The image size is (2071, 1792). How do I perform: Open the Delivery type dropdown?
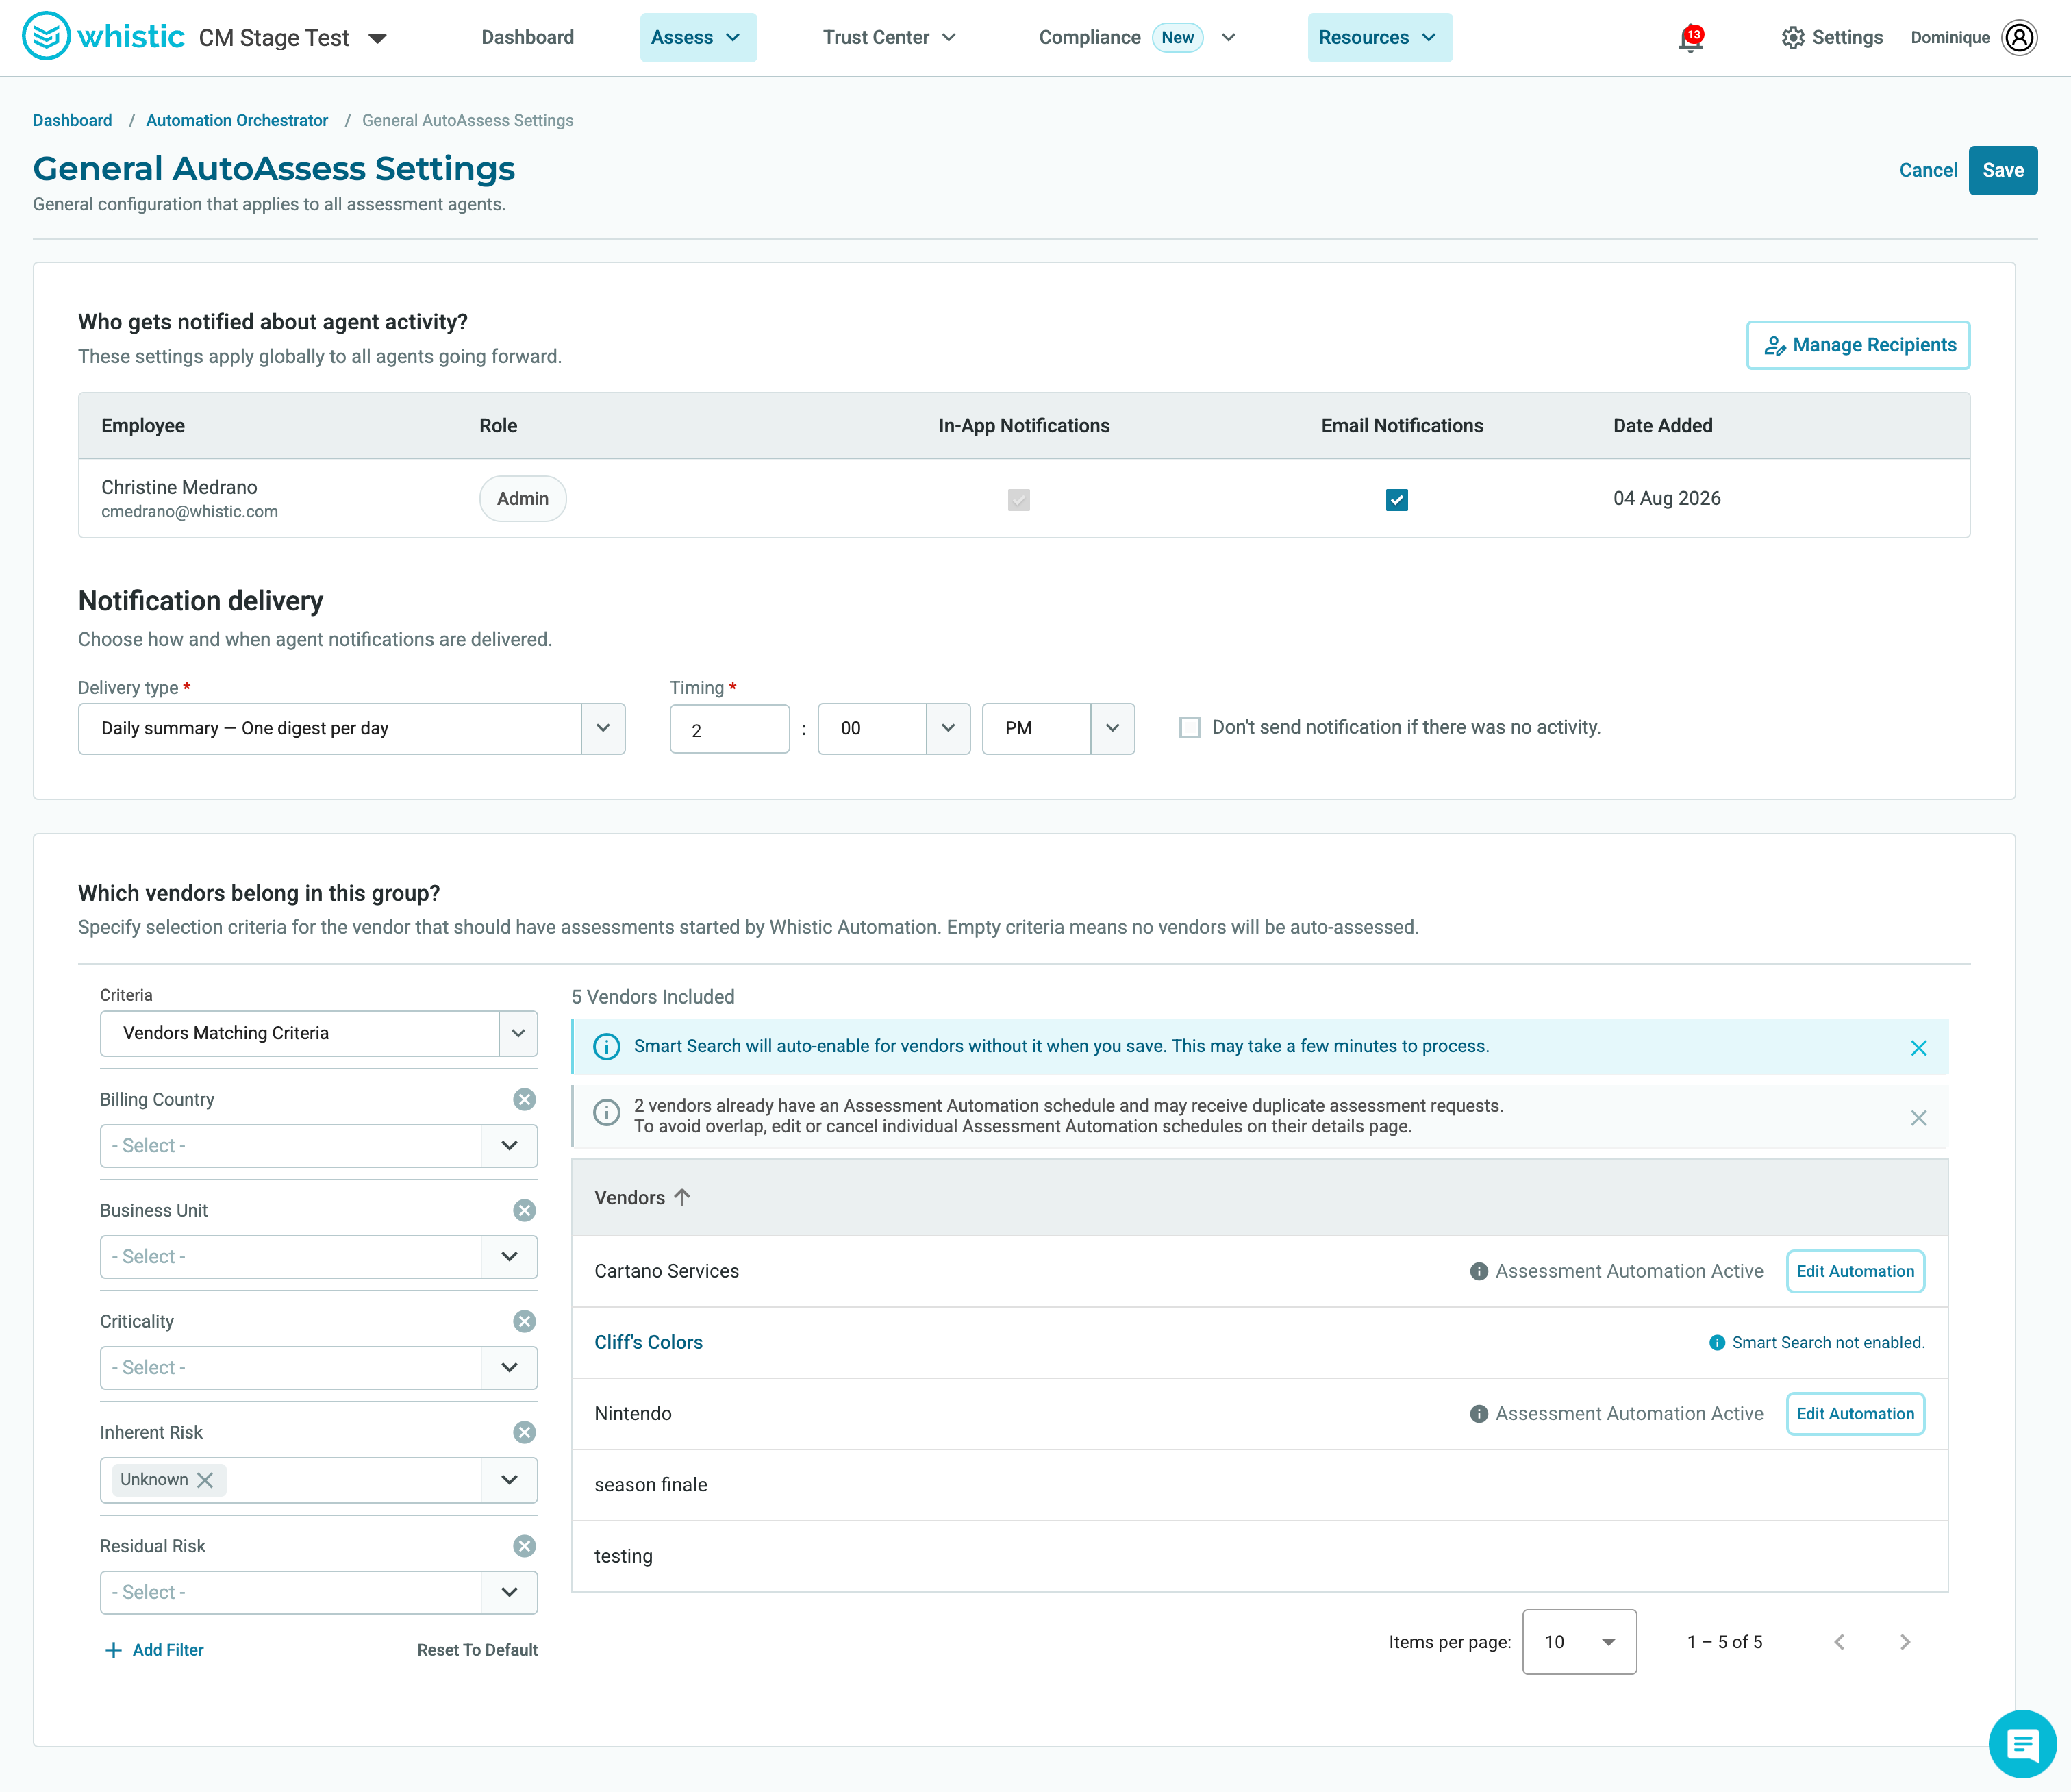(x=352, y=728)
